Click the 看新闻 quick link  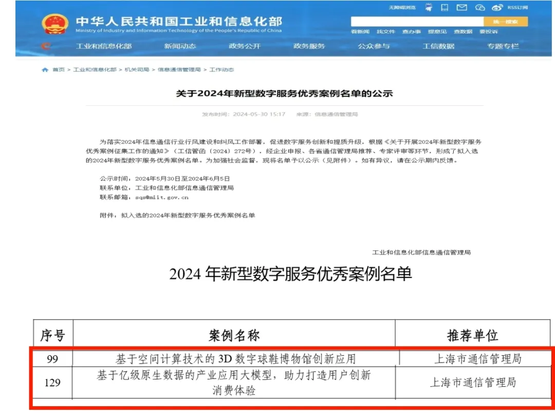[360, 32]
